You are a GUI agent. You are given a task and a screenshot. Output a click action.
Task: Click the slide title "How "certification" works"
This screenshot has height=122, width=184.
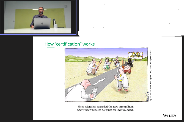[x=70, y=44]
